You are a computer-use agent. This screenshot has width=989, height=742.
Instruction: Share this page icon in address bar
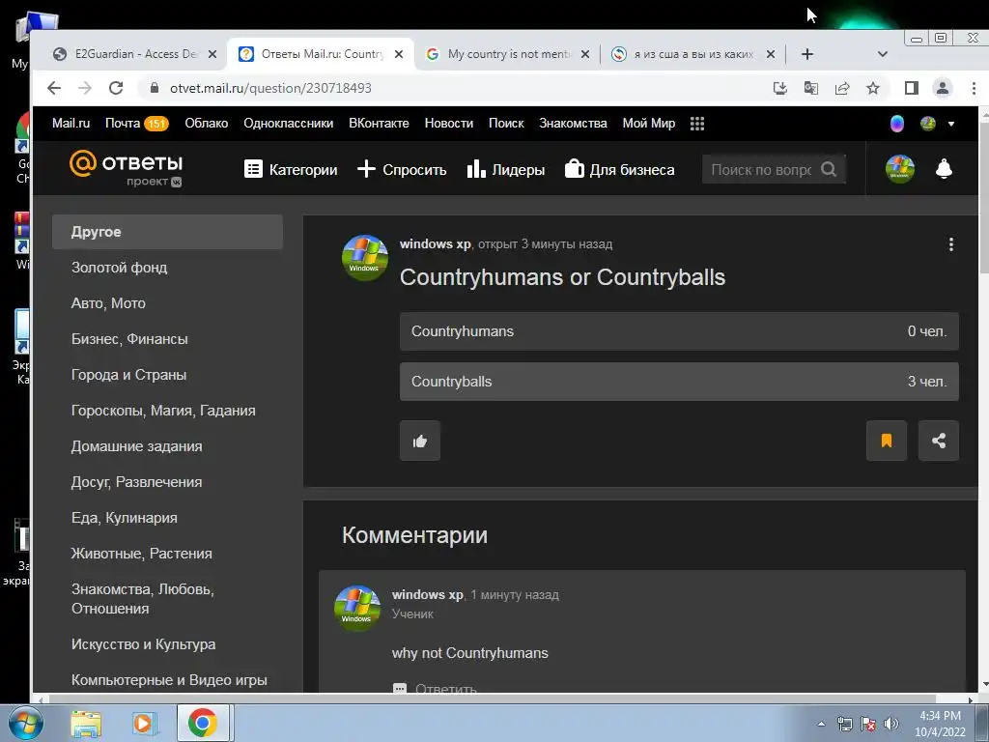tap(842, 88)
